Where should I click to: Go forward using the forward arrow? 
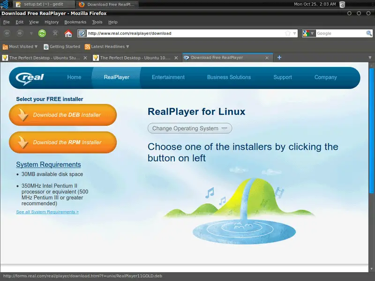click(x=20, y=33)
